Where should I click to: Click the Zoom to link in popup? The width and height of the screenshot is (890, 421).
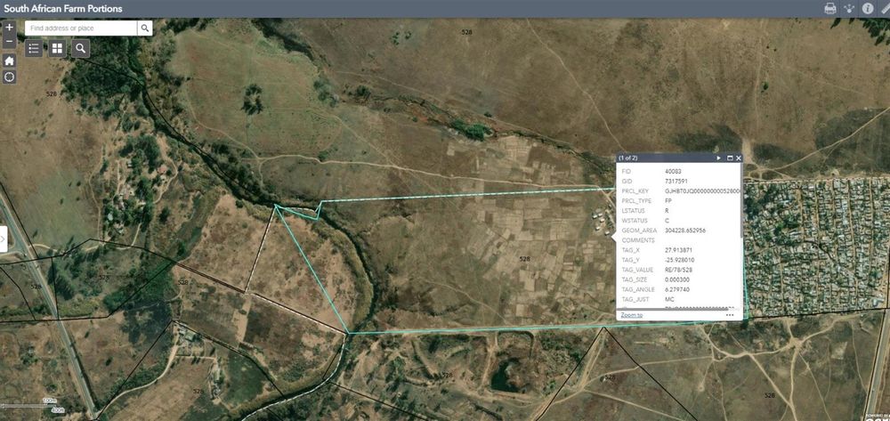click(631, 315)
